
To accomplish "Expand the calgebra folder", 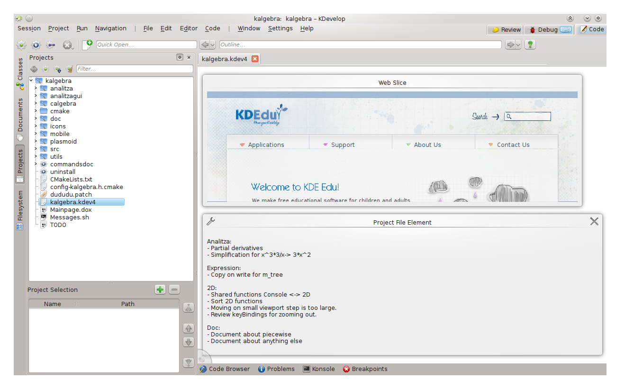I will [36, 103].
